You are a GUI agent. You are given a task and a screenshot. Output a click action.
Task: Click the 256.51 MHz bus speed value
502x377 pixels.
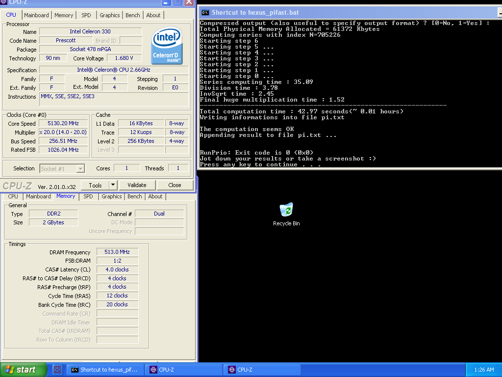click(x=63, y=141)
